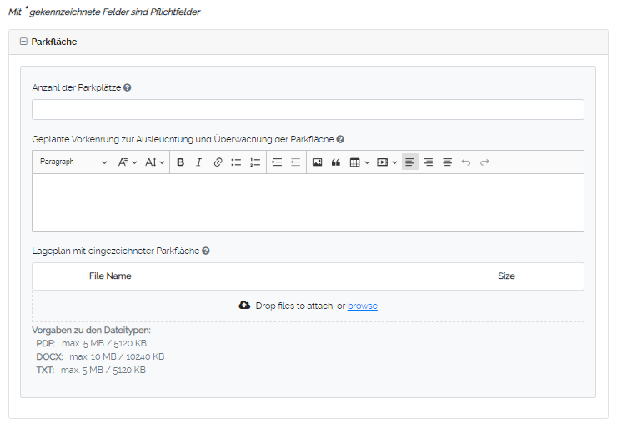Create a bulleted list
This screenshot has width=617, height=423.
(236, 162)
